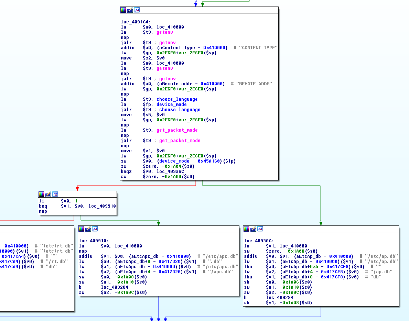This screenshot has width=409, height=321.
Task: Set node color for the 'li $v0, 1' block
Action: [x=41, y=194]
